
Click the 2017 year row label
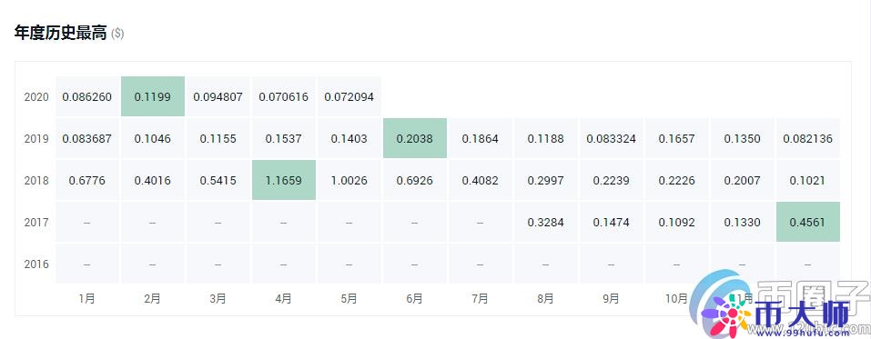(36, 223)
